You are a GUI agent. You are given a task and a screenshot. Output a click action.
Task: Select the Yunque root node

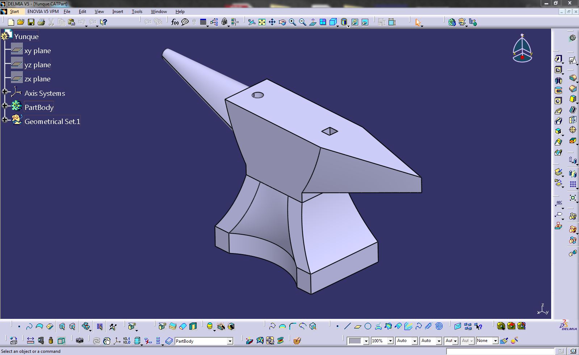[26, 36]
